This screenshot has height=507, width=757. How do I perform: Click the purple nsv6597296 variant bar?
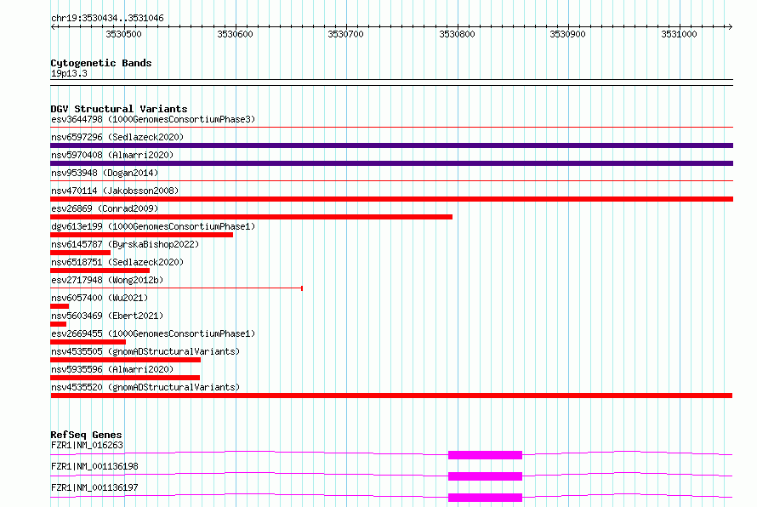pos(391,145)
